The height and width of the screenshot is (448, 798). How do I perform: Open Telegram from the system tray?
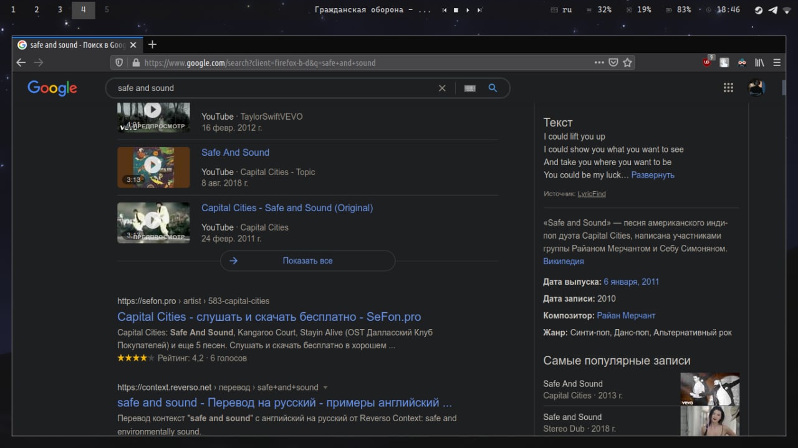point(773,10)
